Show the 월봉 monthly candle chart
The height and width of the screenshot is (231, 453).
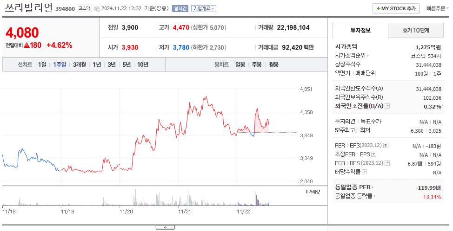(x=273, y=64)
